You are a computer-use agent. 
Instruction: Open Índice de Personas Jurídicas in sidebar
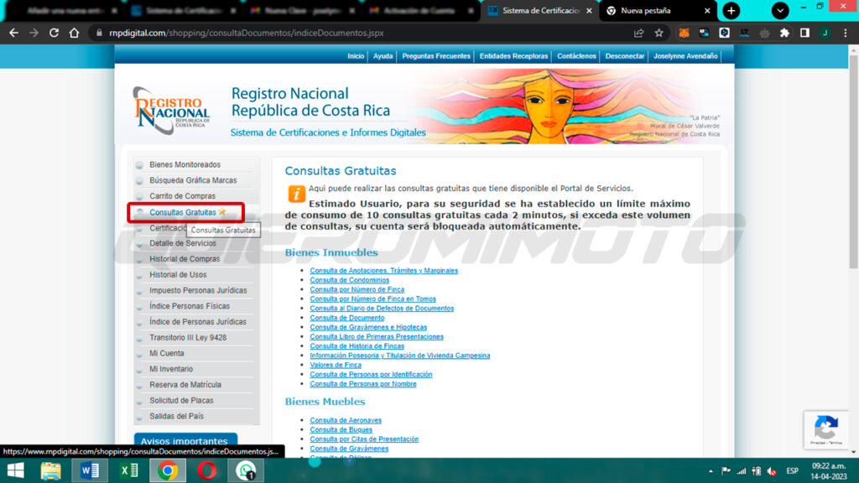197,322
